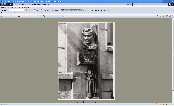
Task: Click the yellow star bookmark icon
Action: (x=2, y=16)
